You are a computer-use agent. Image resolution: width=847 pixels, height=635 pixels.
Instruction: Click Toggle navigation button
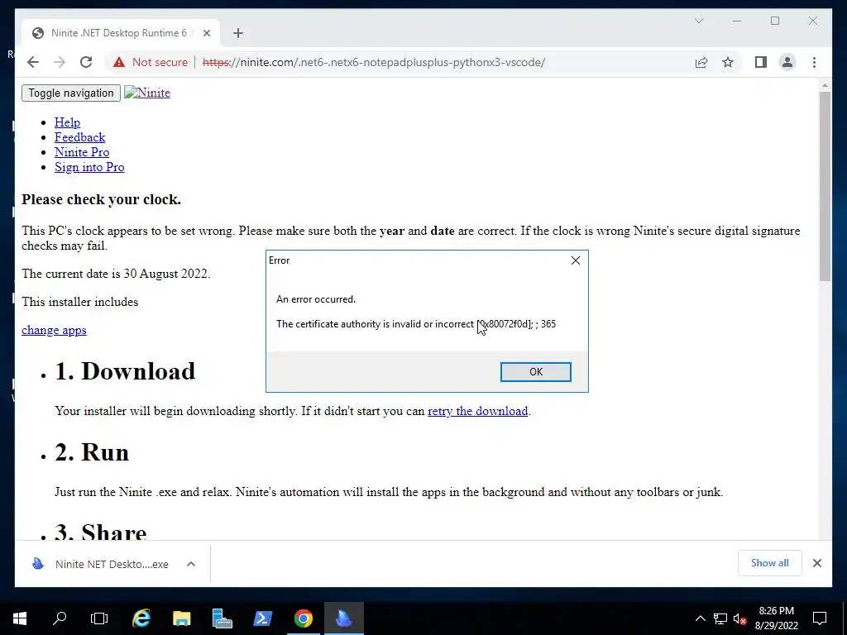(71, 93)
